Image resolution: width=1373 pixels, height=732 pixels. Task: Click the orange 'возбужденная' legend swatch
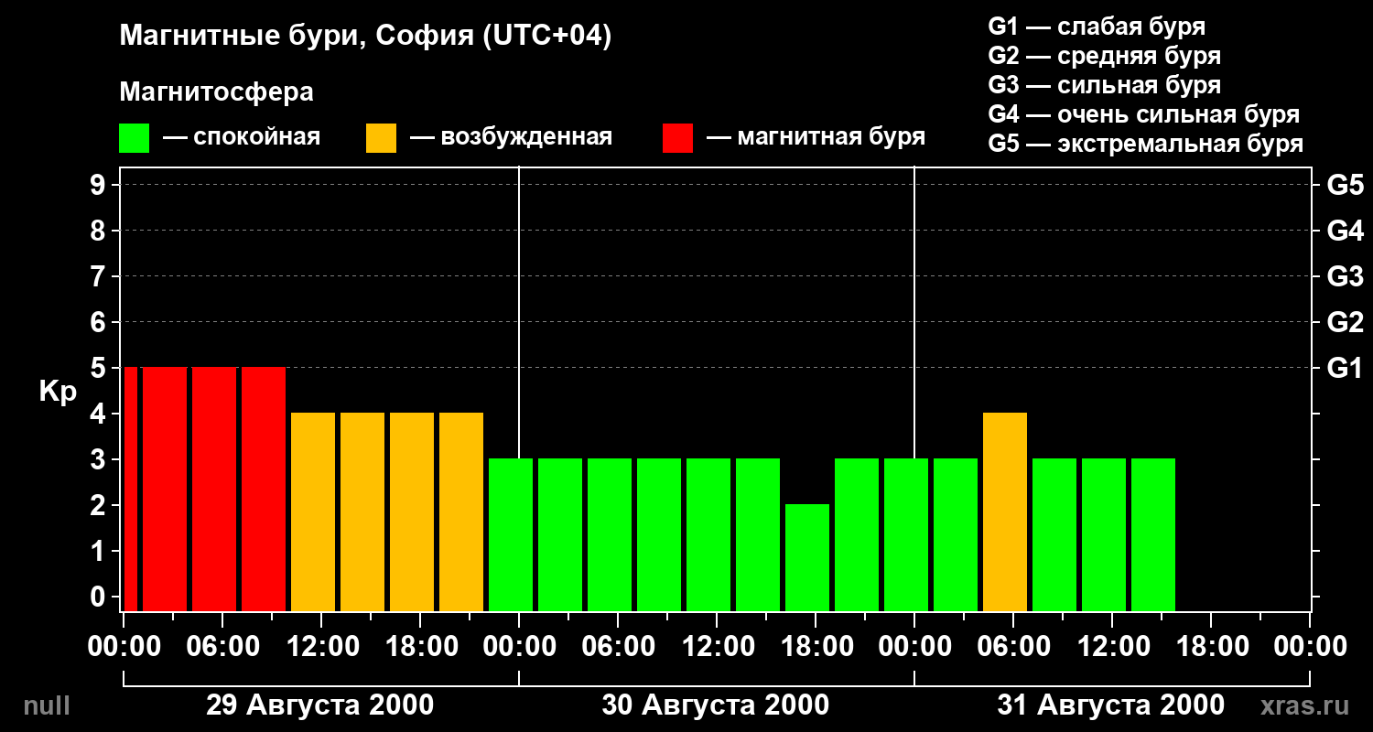pyautogui.click(x=381, y=138)
